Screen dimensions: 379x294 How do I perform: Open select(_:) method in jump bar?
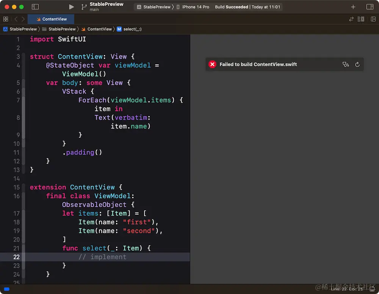(129, 29)
